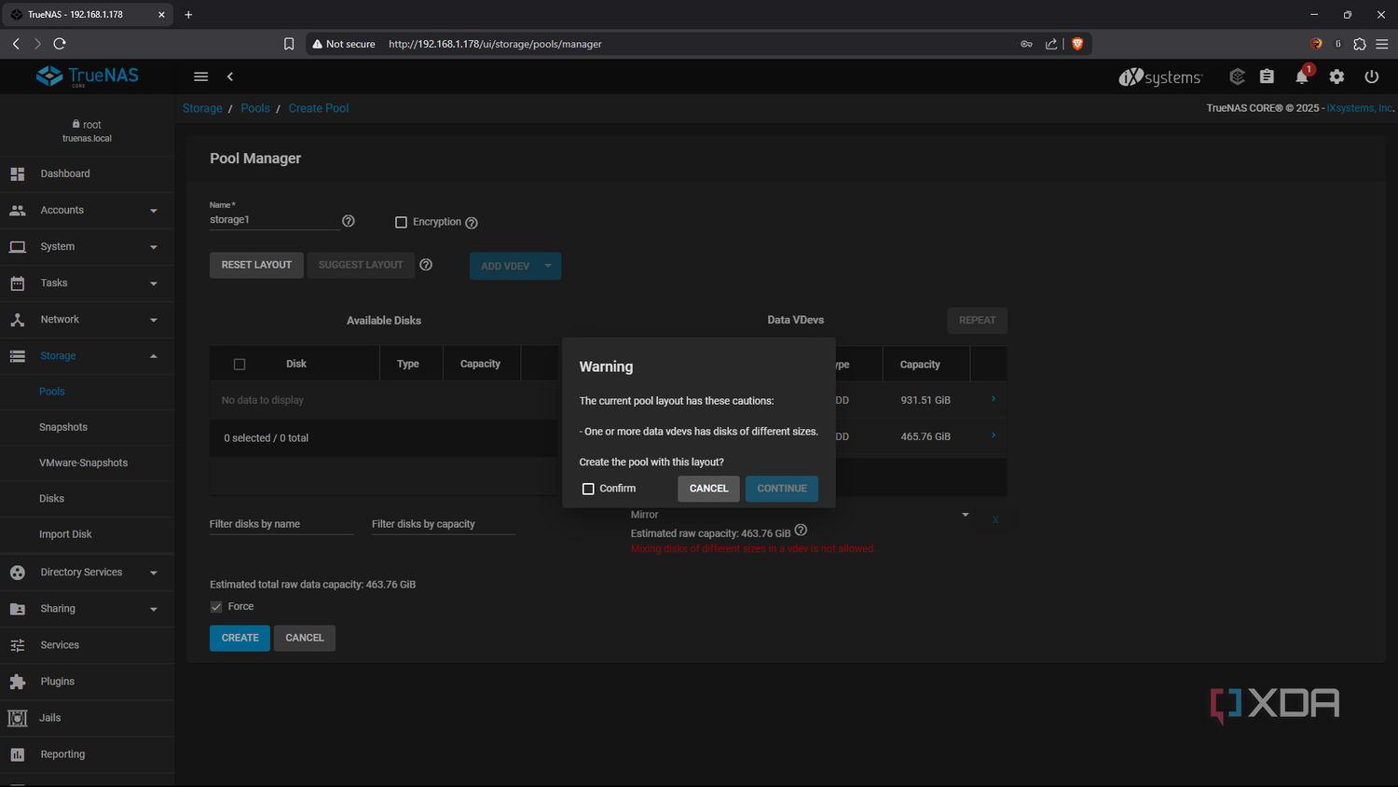Open the TrueCommand status icon

coord(1238,76)
